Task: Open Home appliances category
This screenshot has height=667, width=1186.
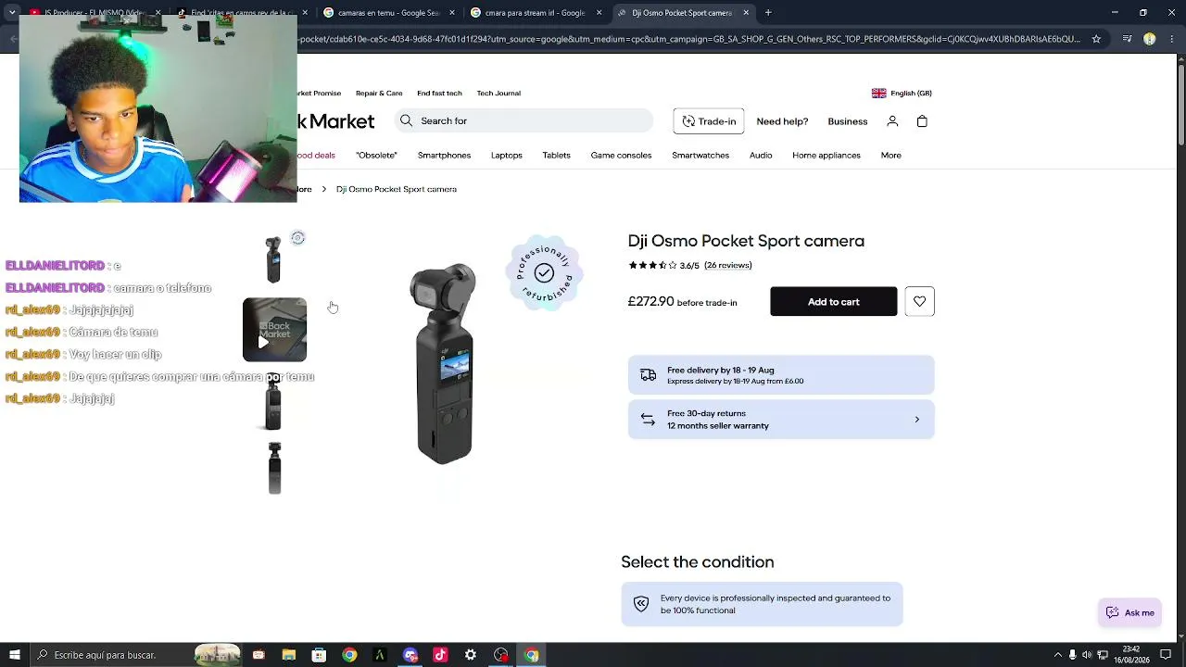Action: (826, 156)
